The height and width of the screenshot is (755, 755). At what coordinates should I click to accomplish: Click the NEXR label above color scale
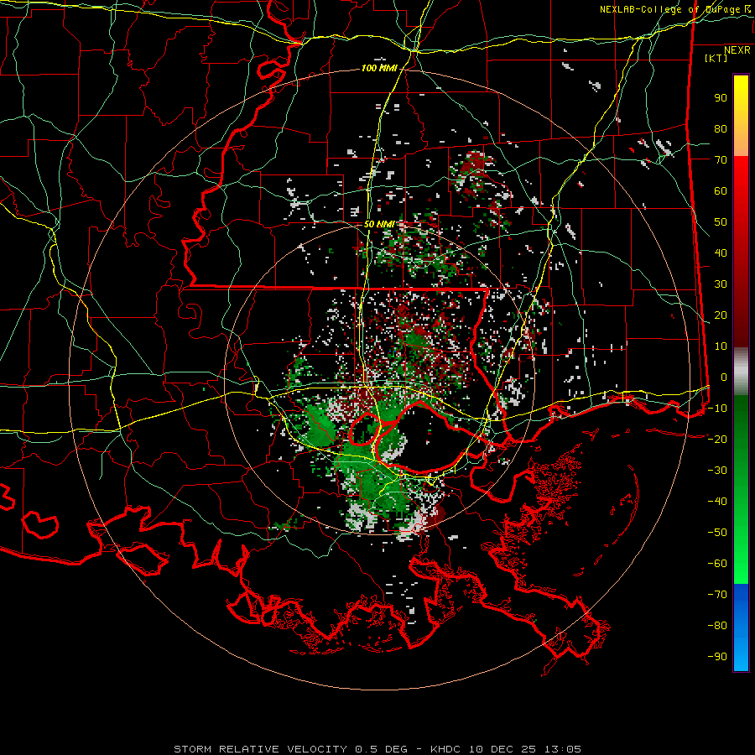(x=737, y=49)
